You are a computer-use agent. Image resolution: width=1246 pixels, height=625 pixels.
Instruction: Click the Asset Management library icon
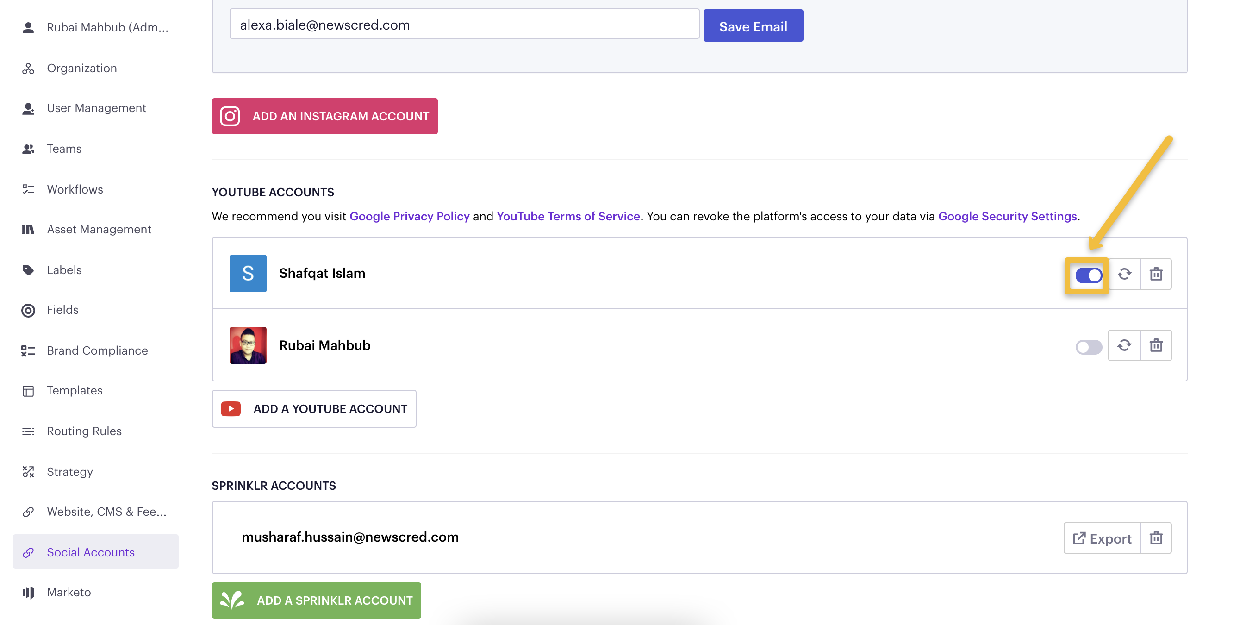28,229
